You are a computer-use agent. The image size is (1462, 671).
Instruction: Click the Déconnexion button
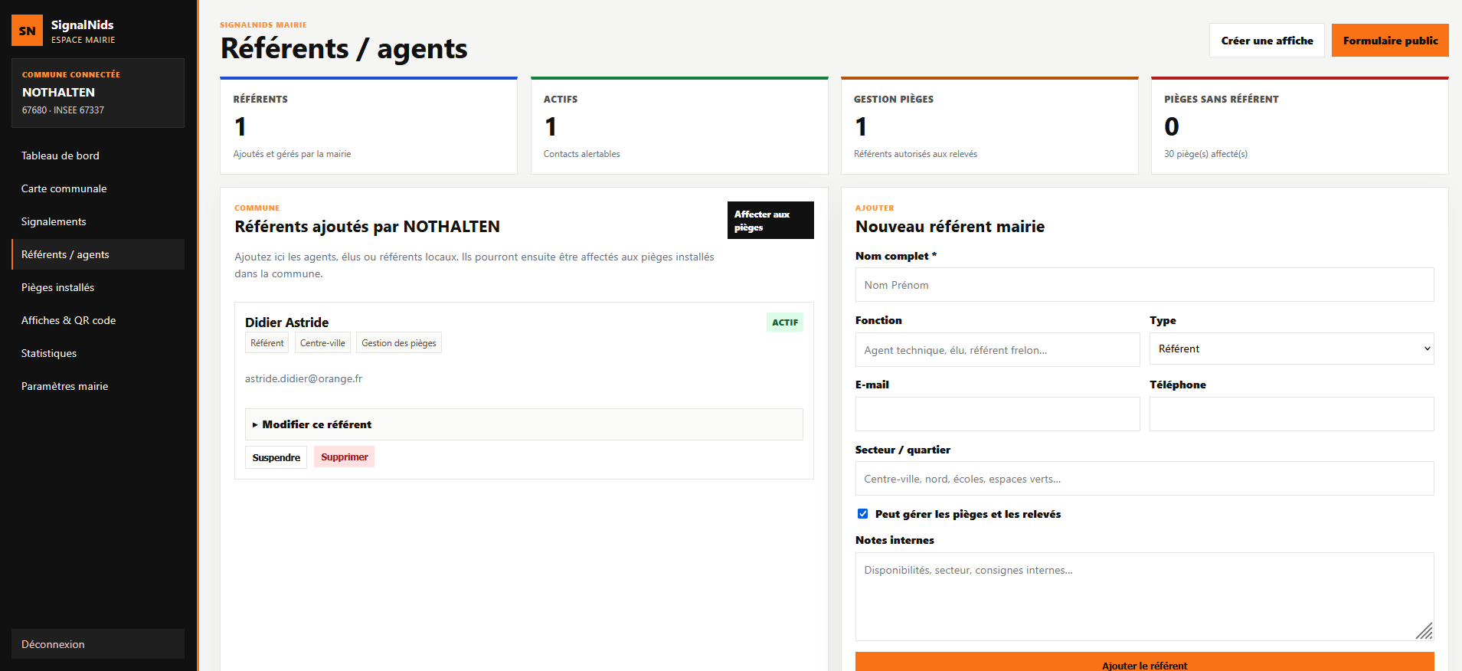tap(98, 644)
